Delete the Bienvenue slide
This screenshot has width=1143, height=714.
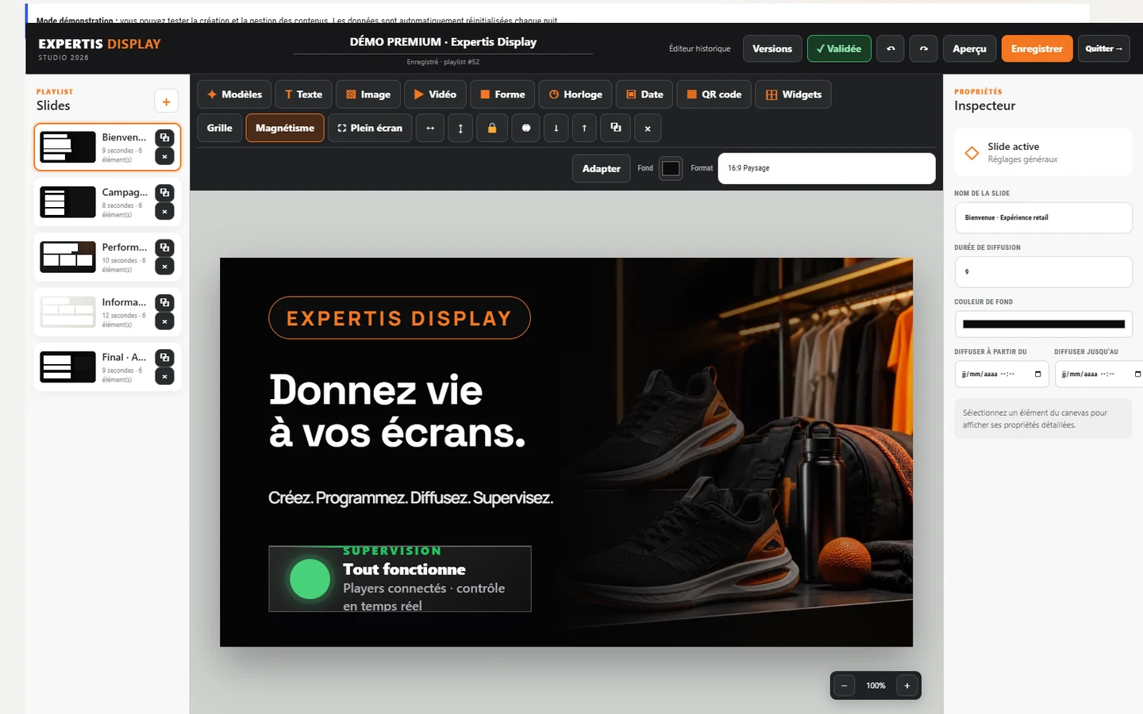[164, 156]
